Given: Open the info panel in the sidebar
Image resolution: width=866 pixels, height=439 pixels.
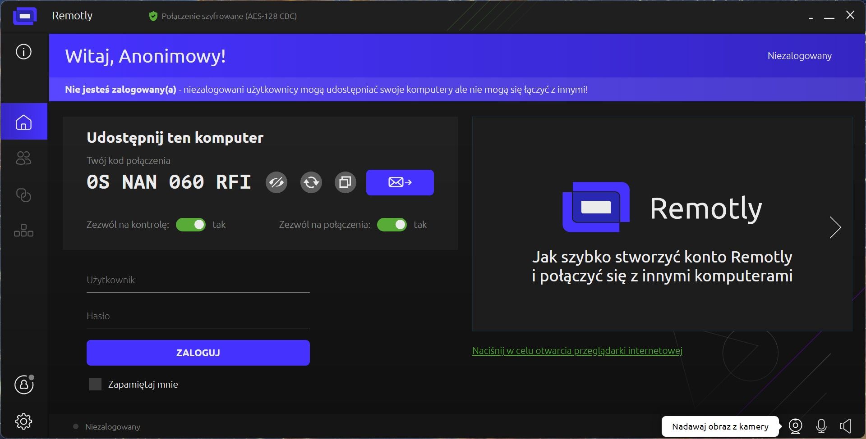Looking at the screenshot, I should tap(23, 51).
